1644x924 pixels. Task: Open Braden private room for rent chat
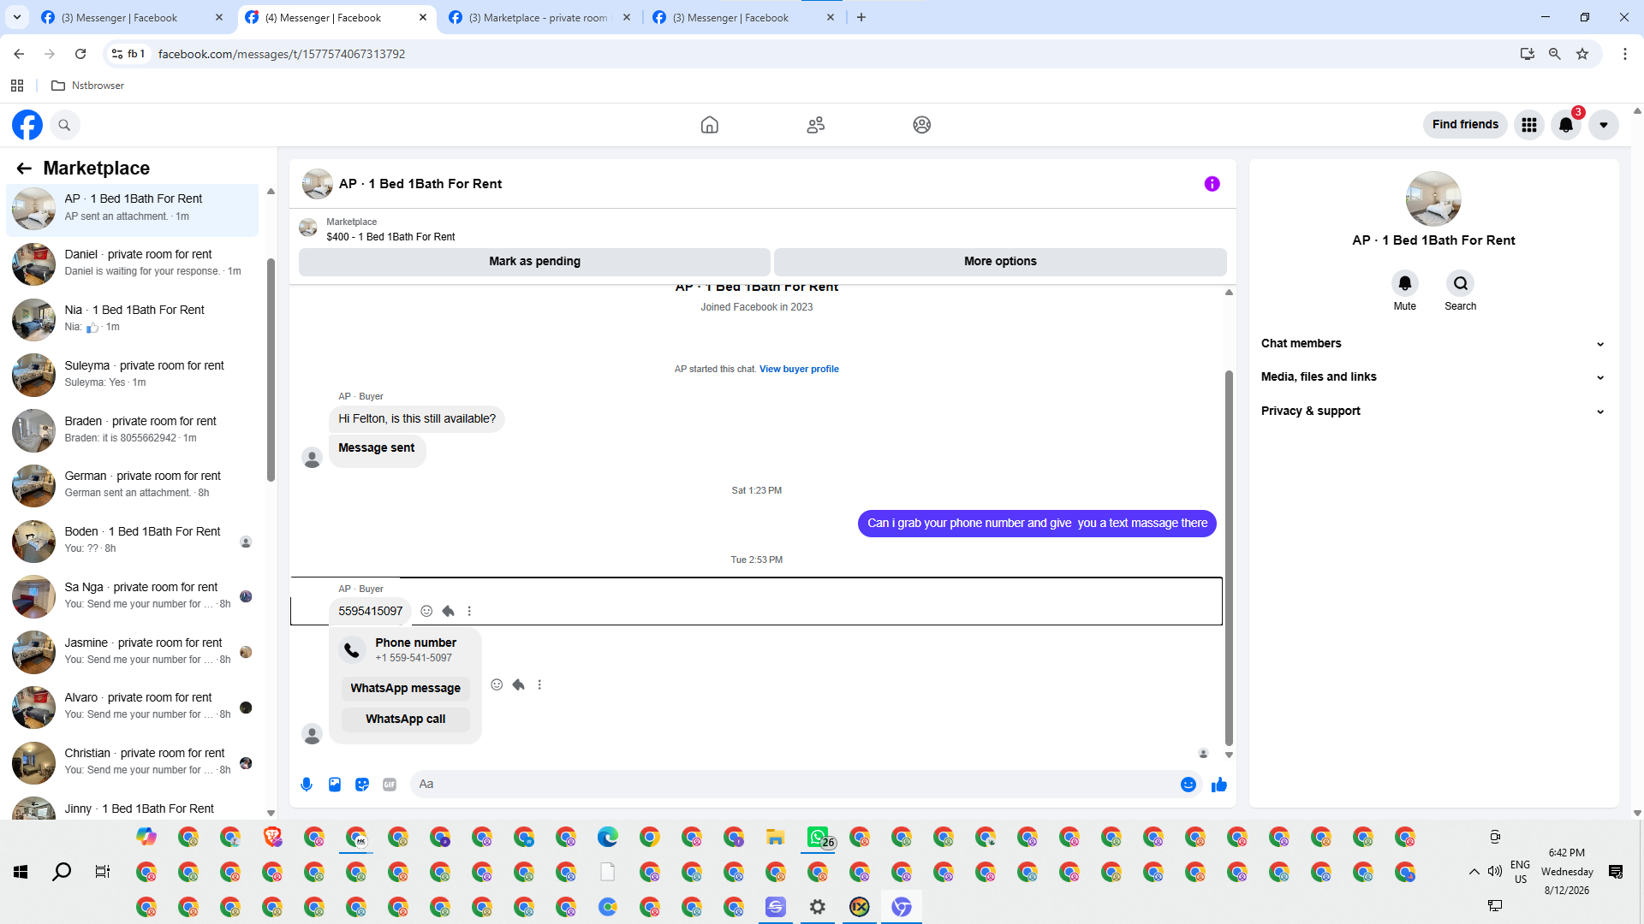point(132,431)
